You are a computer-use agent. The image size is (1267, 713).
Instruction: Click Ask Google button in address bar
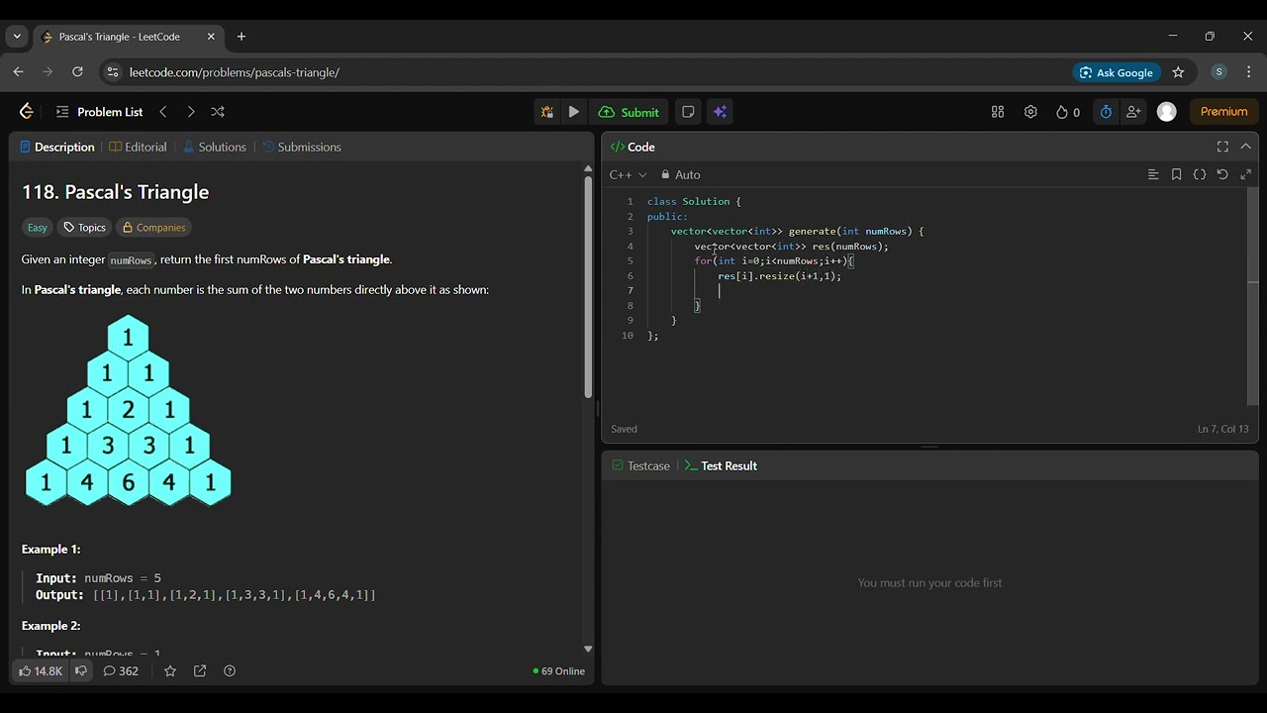click(1117, 72)
